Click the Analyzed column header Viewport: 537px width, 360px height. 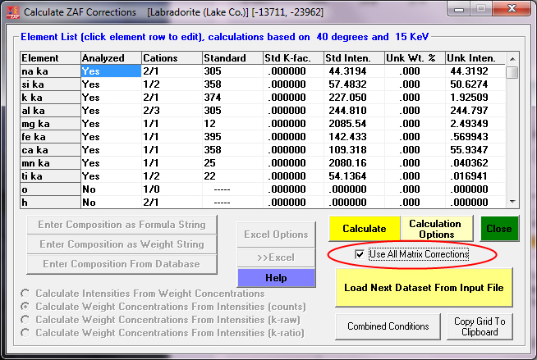click(110, 58)
